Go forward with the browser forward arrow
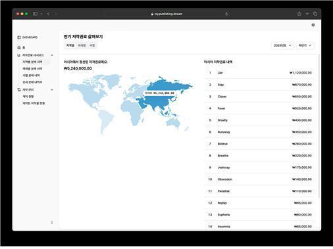This screenshot has height=249, width=333. 55,14
